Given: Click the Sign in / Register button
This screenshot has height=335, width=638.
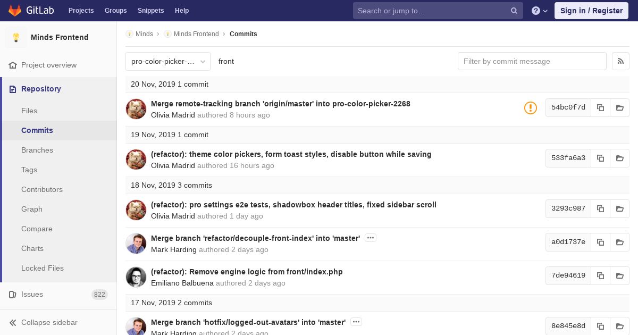Looking at the screenshot, I should pos(591,11).
